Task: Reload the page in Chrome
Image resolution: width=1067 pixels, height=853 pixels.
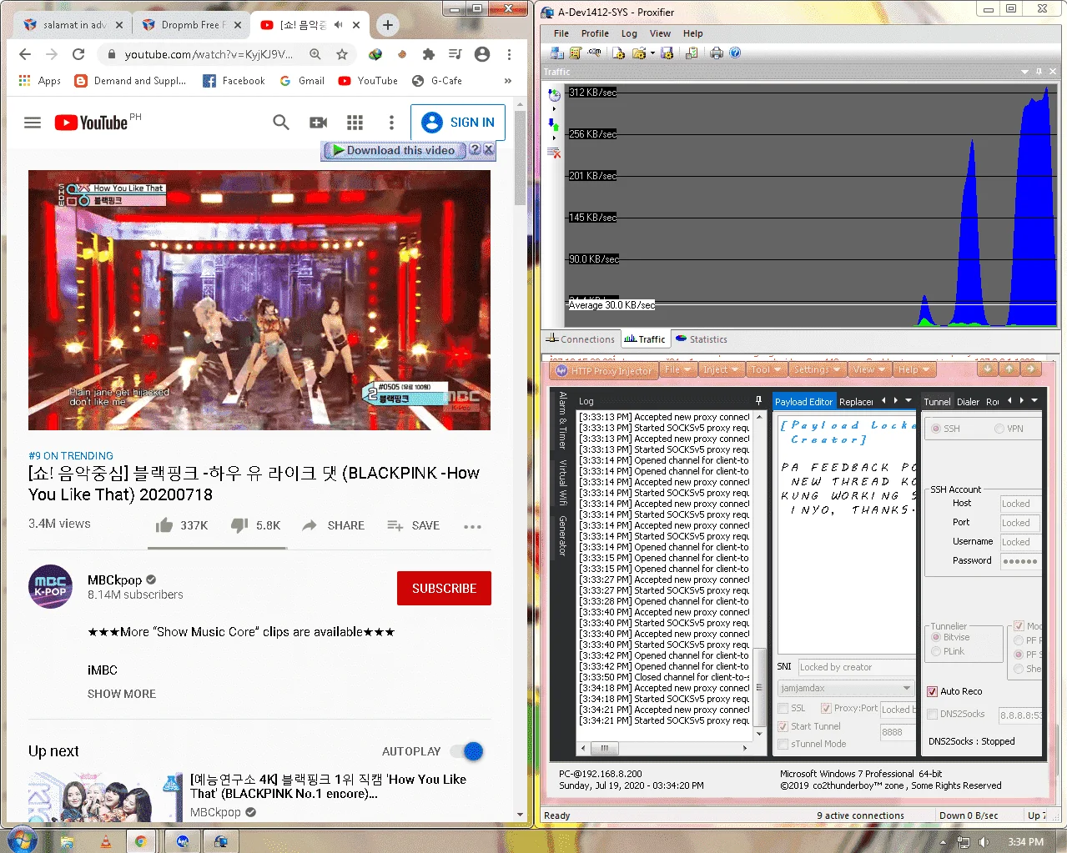Action: pyautogui.click(x=78, y=54)
